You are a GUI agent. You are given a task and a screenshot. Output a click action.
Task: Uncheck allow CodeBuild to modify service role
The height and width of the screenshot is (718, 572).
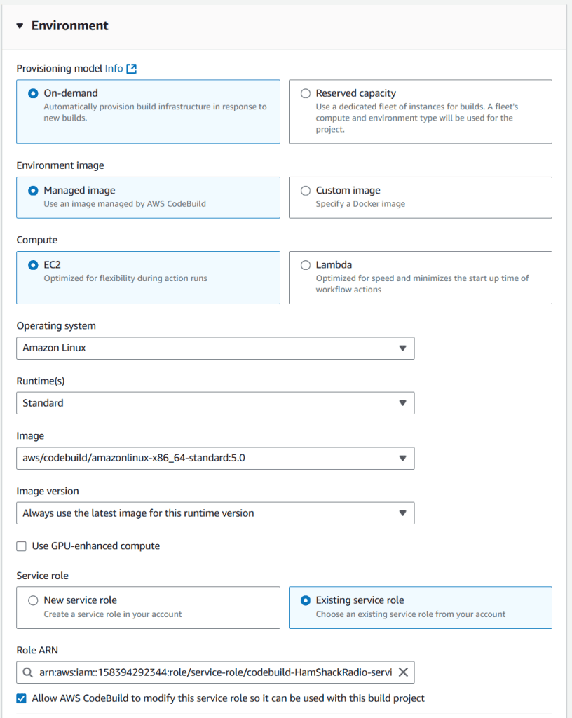(21, 698)
